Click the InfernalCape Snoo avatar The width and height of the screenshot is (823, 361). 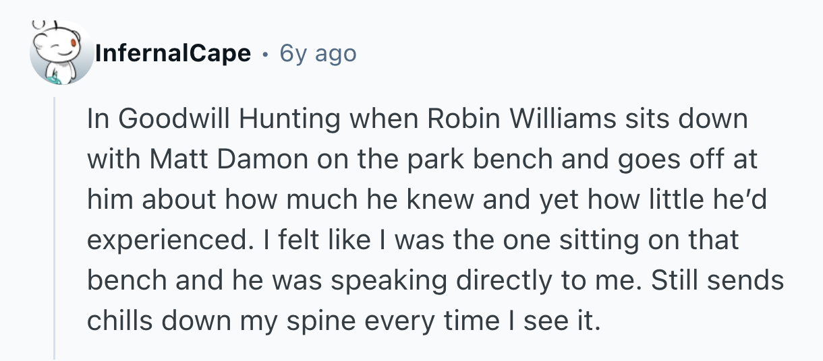[x=62, y=54]
